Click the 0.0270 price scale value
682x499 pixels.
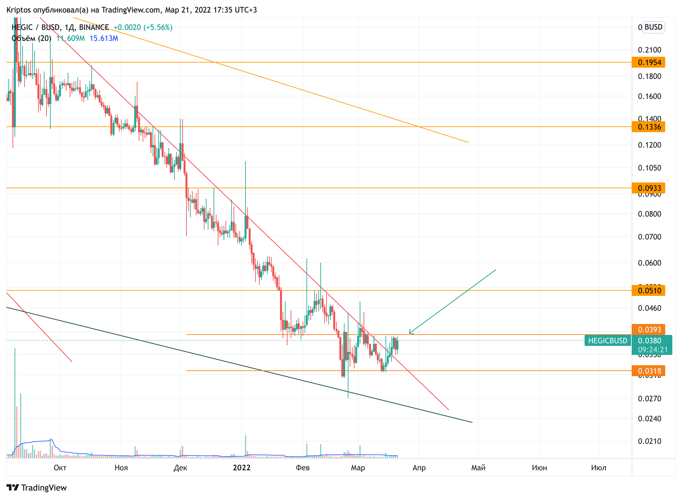click(x=650, y=399)
